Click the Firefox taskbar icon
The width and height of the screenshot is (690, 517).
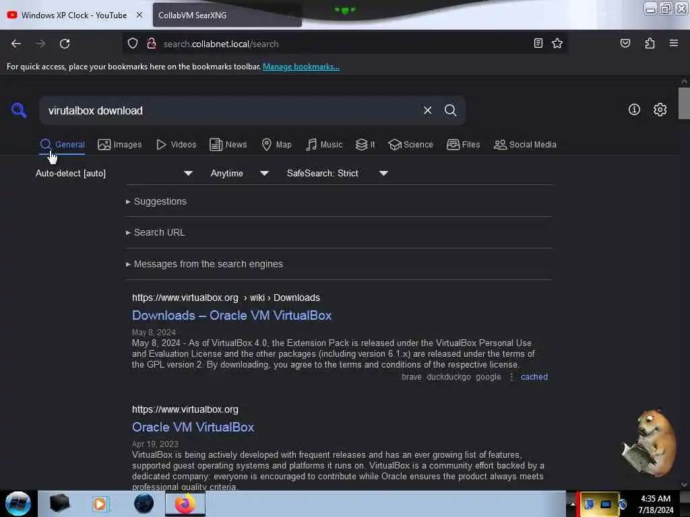(x=185, y=504)
